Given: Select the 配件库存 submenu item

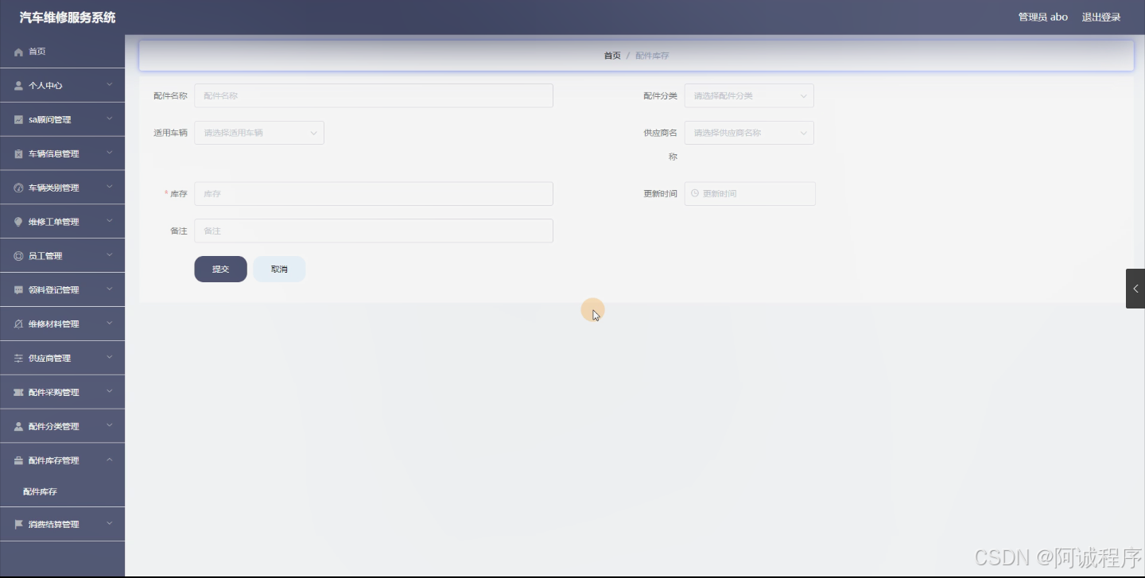Looking at the screenshot, I should tap(62, 492).
